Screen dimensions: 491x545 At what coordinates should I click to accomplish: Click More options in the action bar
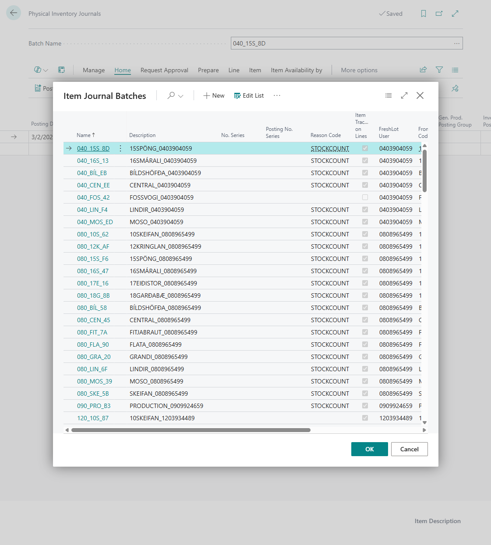point(359,70)
